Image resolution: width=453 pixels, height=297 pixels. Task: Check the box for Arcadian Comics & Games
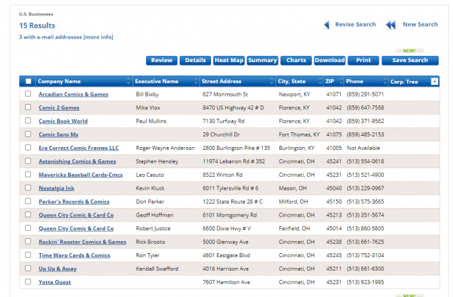(28, 94)
